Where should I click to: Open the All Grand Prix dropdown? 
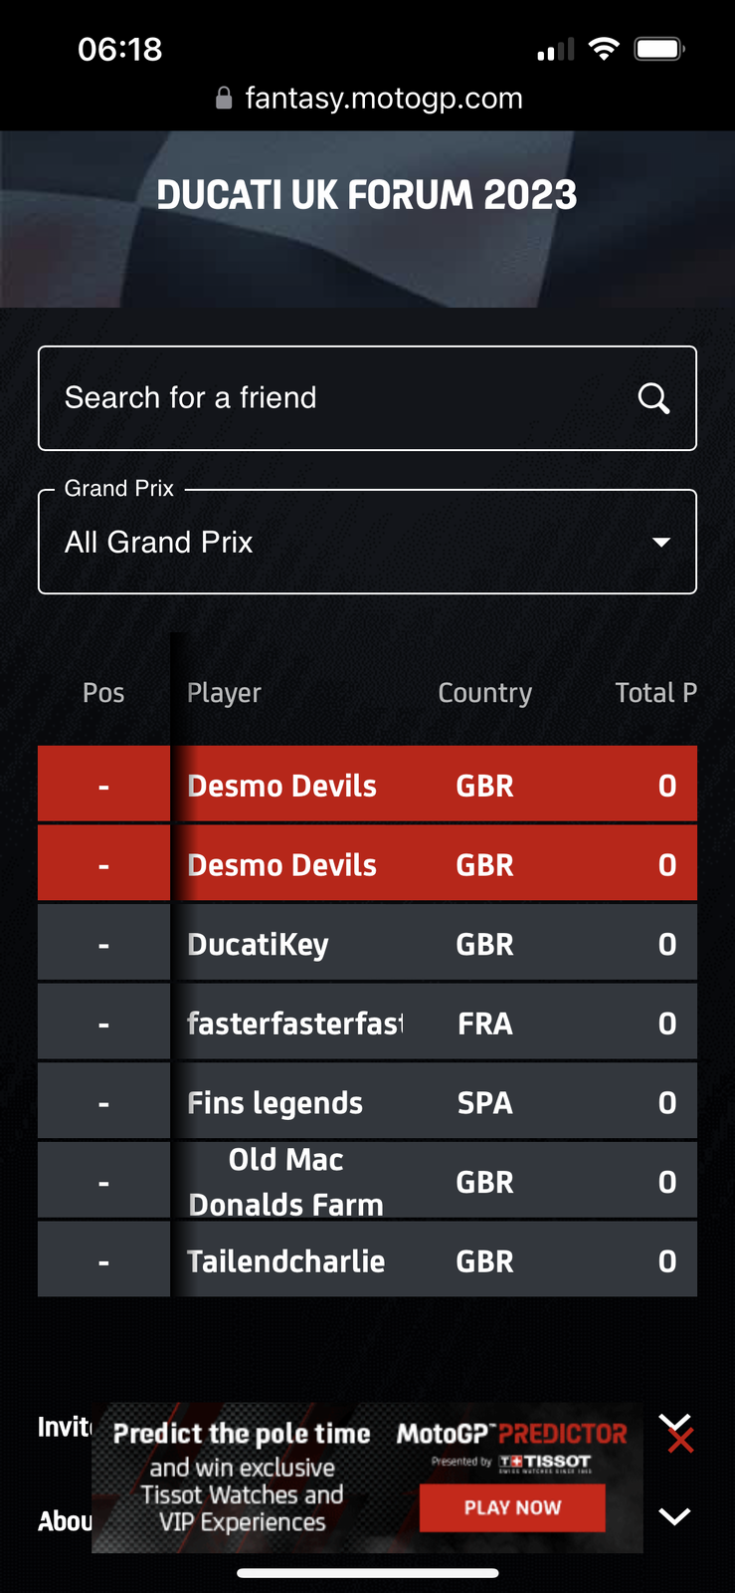(367, 542)
